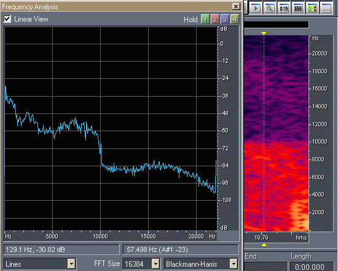The width and height of the screenshot is (338, 271).
Task: Toggle yellow Hold button 4
Action: pyautogui.click(x=235, y=20)
